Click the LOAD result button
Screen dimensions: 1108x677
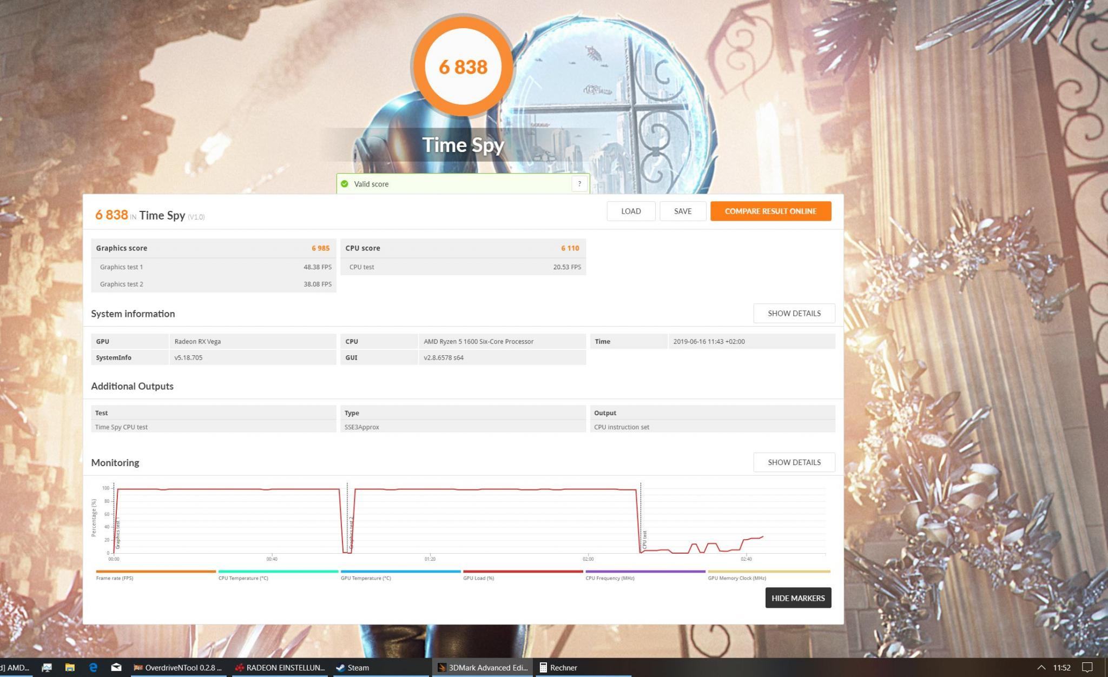point(631,211)
